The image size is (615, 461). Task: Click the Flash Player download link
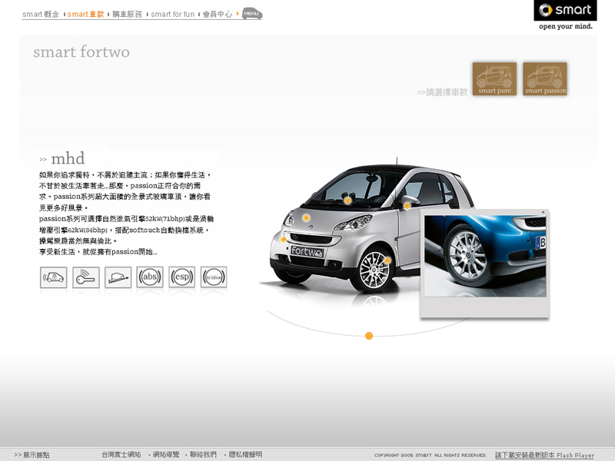click(x=544, y=455)
